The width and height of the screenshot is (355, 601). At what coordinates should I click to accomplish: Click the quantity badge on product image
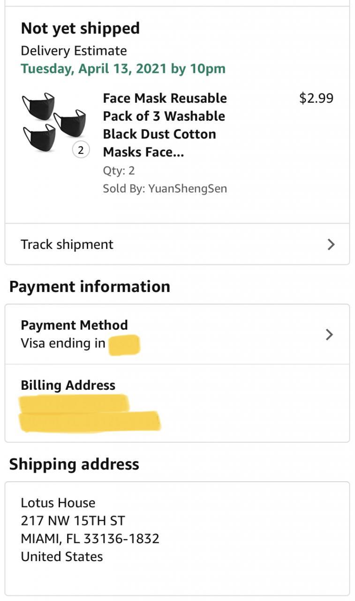(81, 150)
